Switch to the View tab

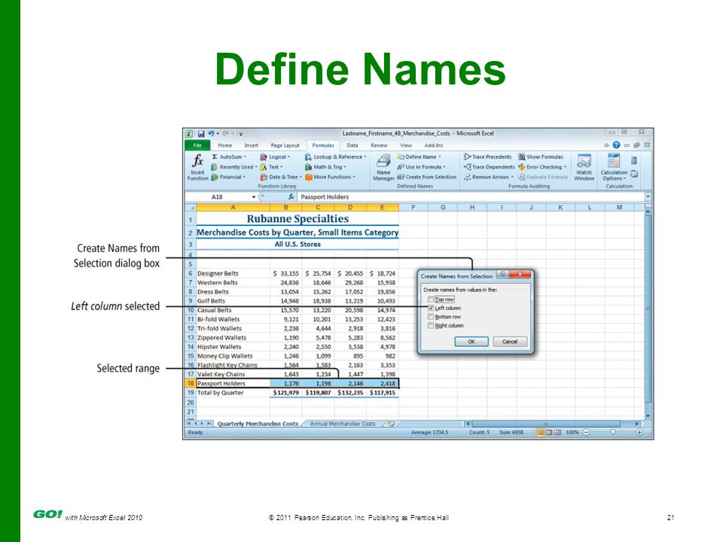[406, 145]
